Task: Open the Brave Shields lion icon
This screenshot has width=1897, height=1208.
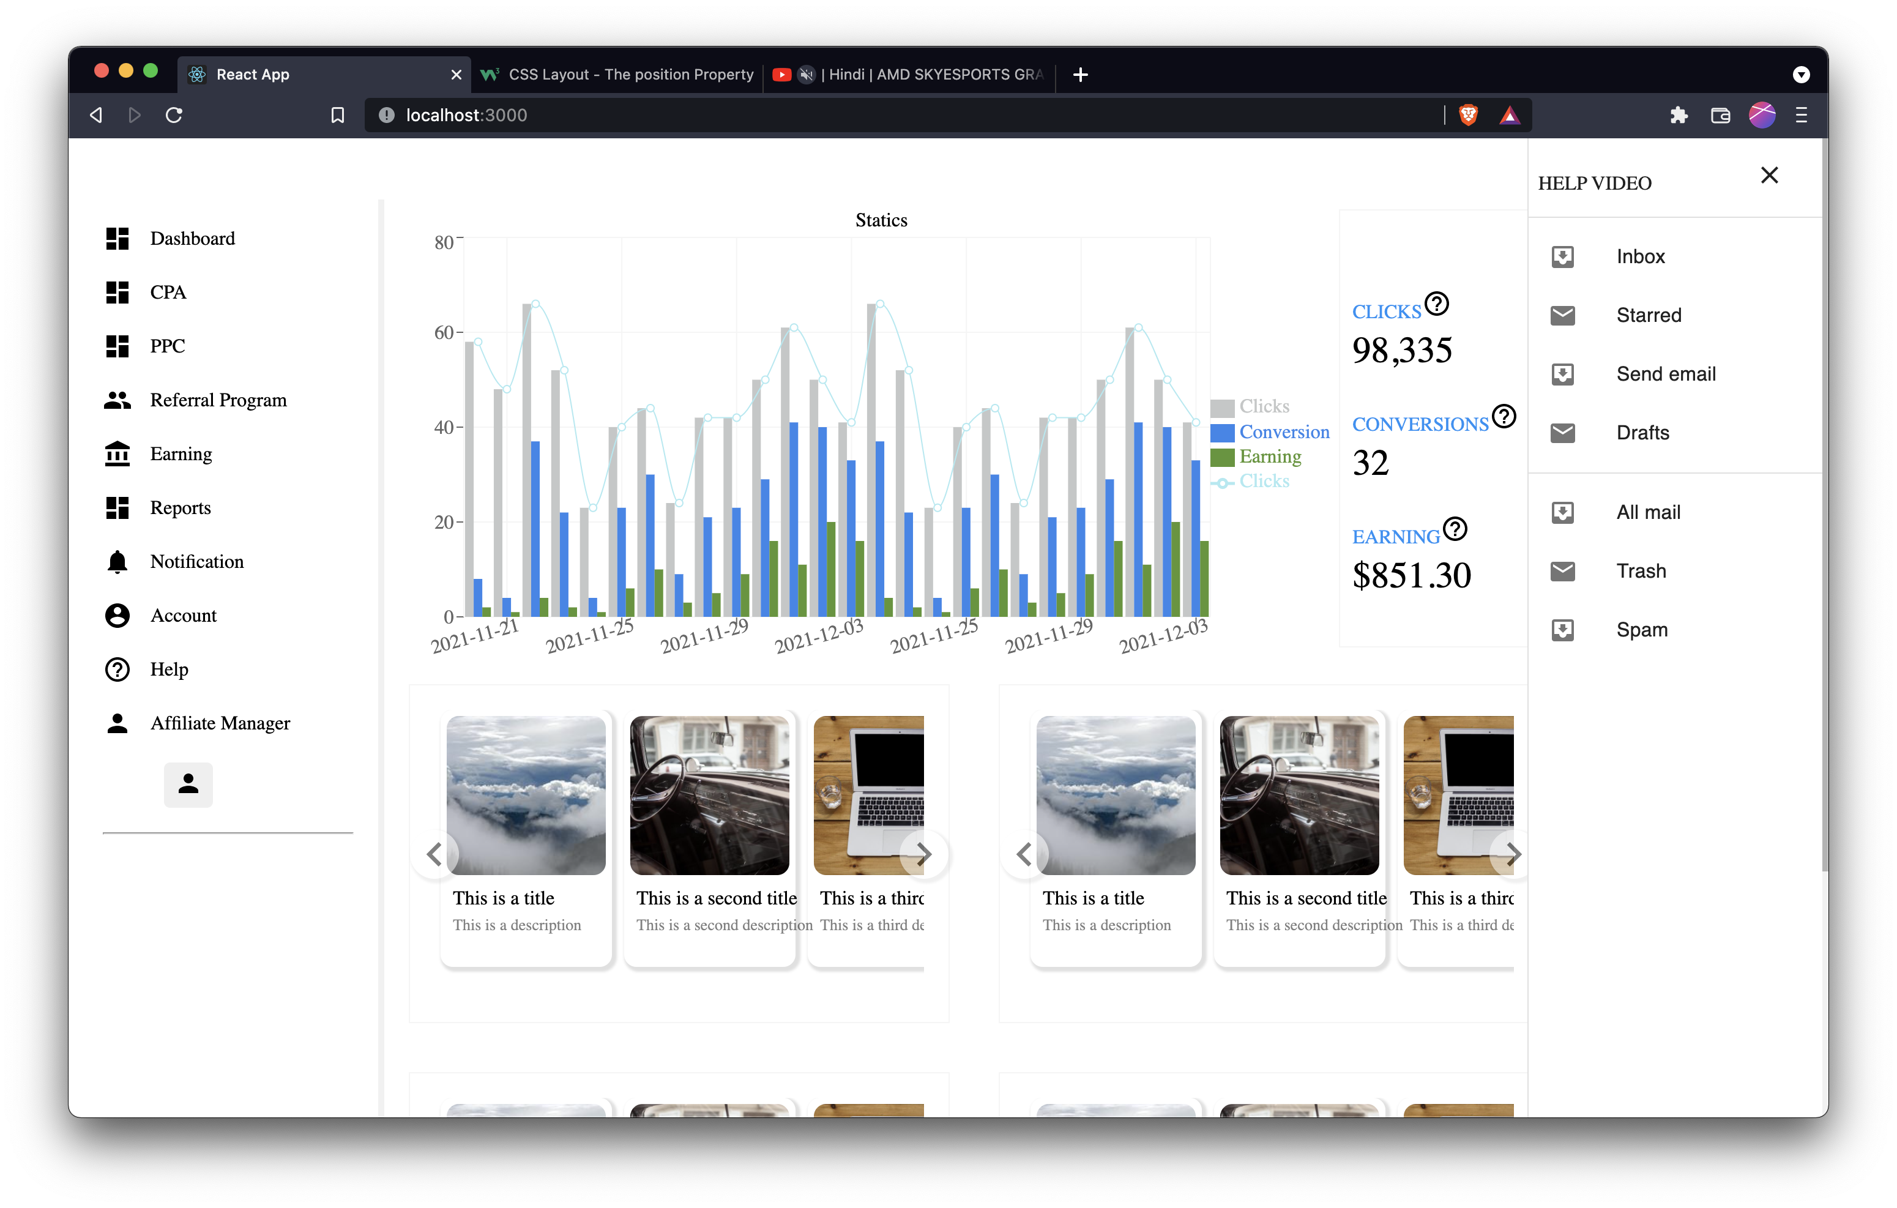Action: click(x=1467, y=115)
